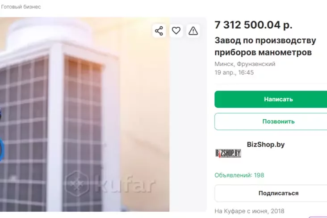Report listing using the warning triangle icon

click(193, 31)
